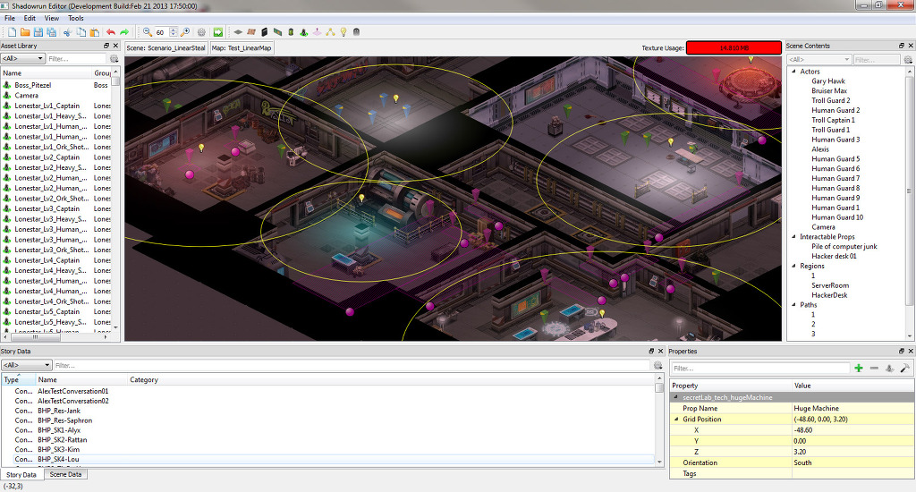916x492 pixels.
Task: Click the green Redo arrow
Action: pyautogui.click(x=123, y=32)
